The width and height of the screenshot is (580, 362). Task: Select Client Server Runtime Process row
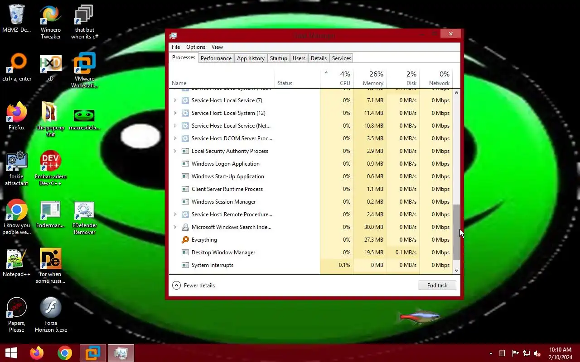click(311, 189)
